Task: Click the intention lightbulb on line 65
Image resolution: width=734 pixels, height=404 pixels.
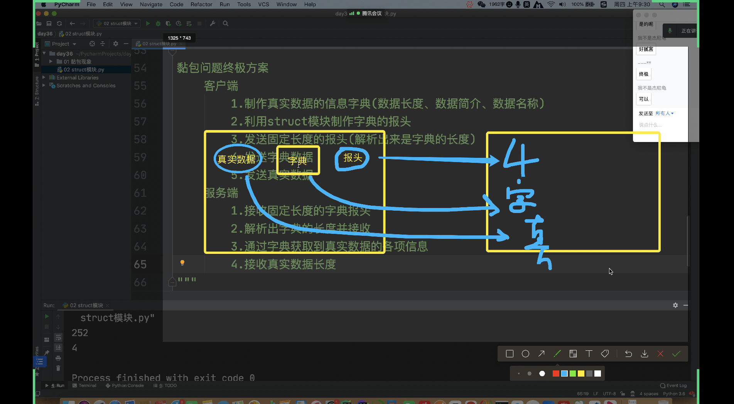Action: tap(182, 263)
